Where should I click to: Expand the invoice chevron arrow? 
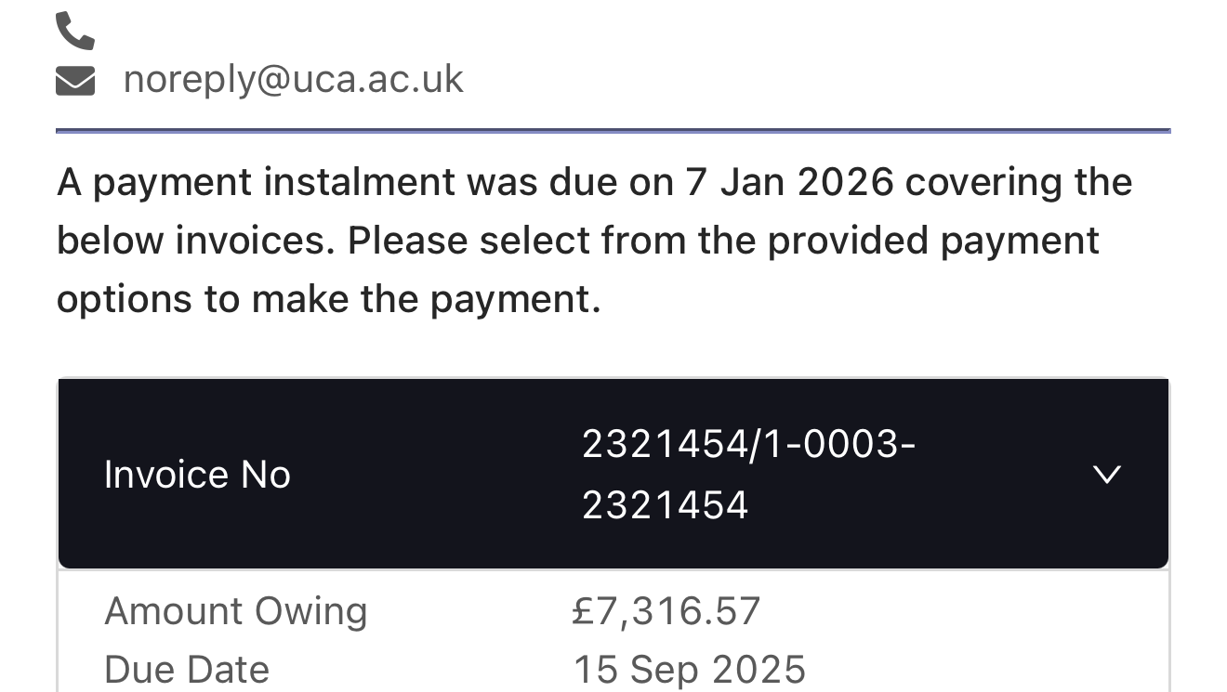[x=1106, y=475]
